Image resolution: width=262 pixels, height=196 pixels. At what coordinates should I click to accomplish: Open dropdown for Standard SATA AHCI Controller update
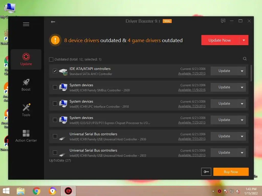point(242,71)
